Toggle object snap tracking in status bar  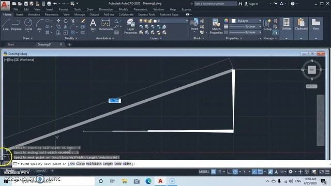tap(254, 172)
